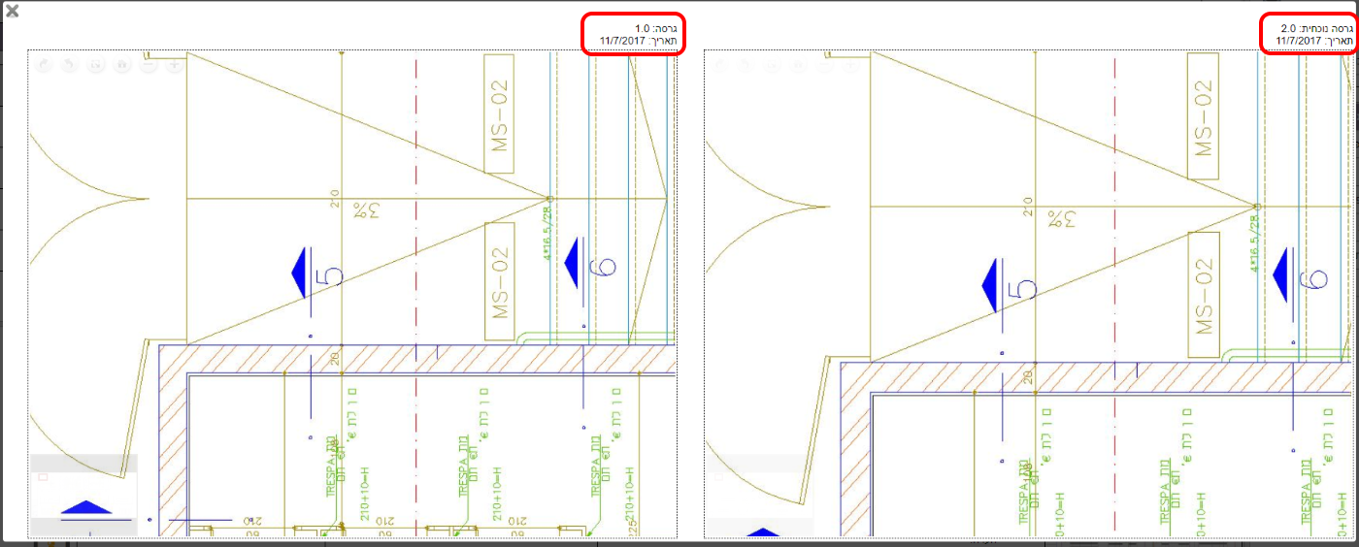The width and height of the screenshot is (1359, 547).
Task: Rotate the version 1.0 drawing clockwise
Action: 43,66
